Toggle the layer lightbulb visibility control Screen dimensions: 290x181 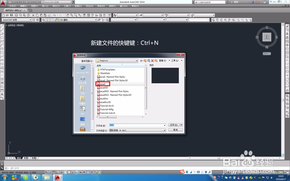(x=48, y=19)
